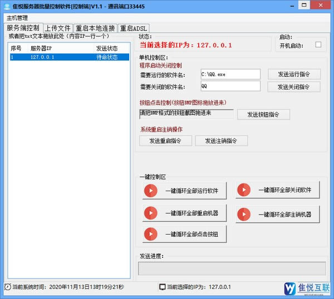Screen dimensions: 334x299
Task: Switch to the 服务端控制 tab
Action: [23, 28]
